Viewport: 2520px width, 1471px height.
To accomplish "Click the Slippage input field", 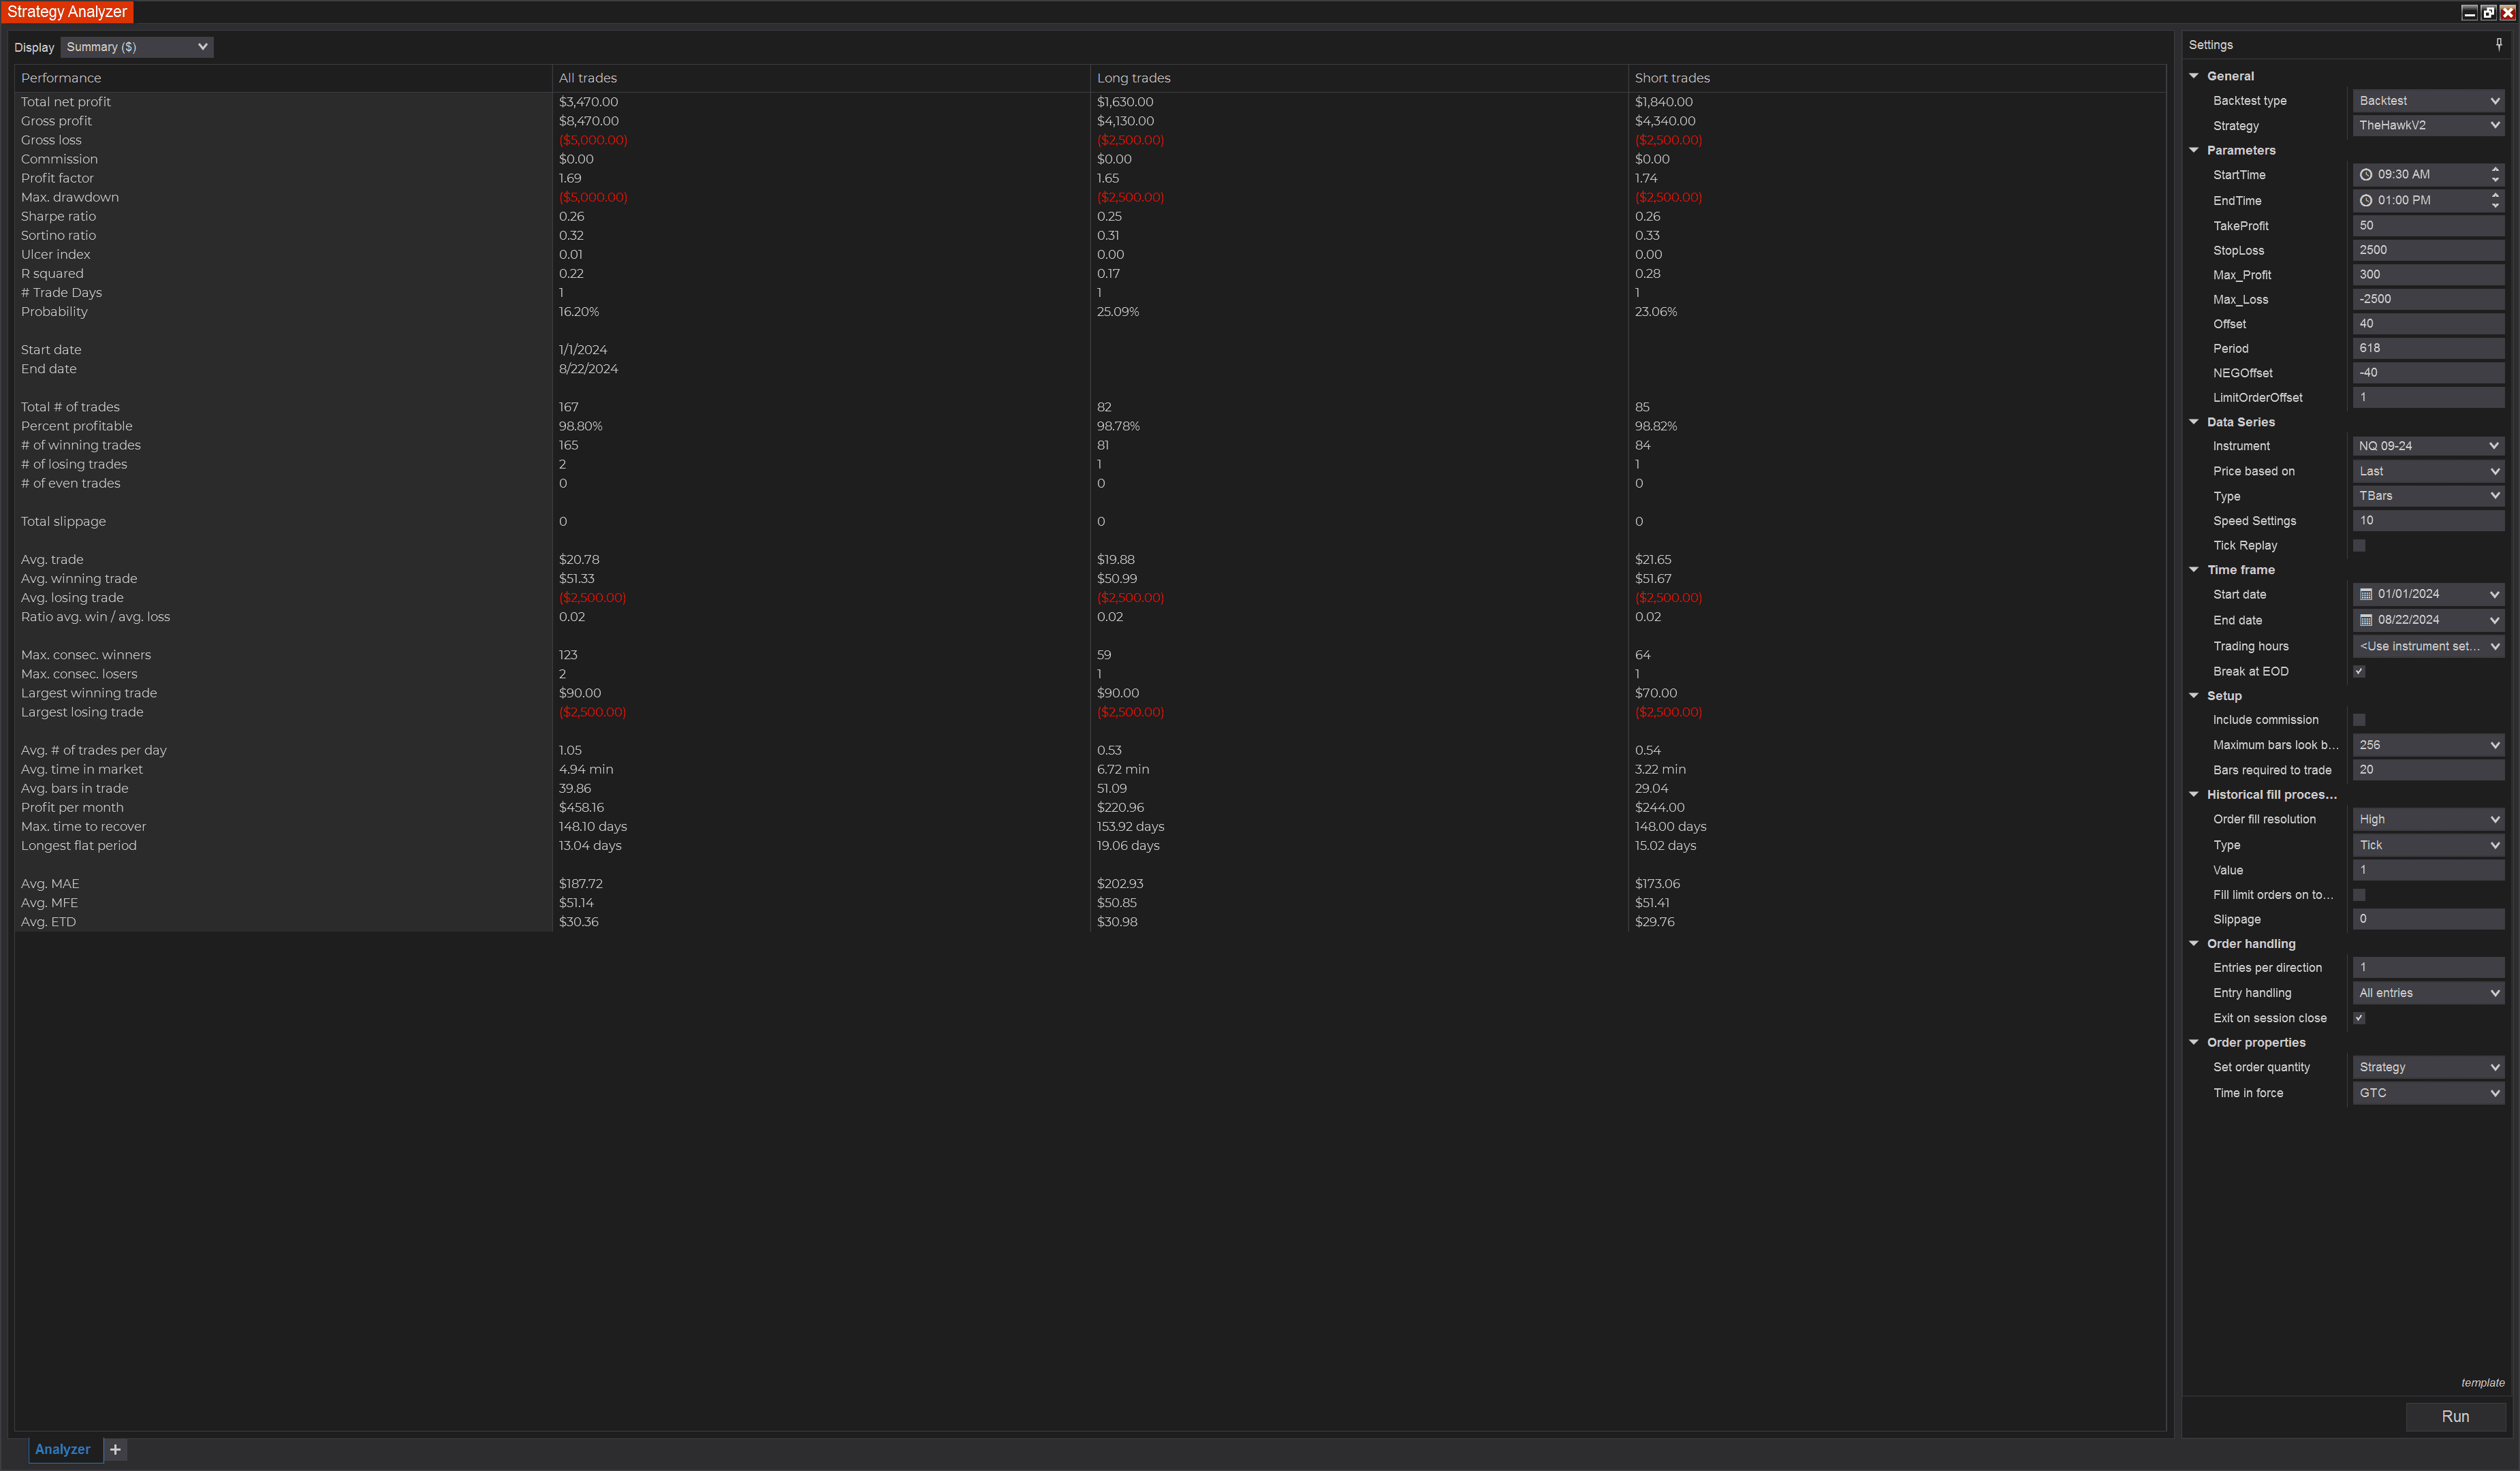I will coord(2428,919).
